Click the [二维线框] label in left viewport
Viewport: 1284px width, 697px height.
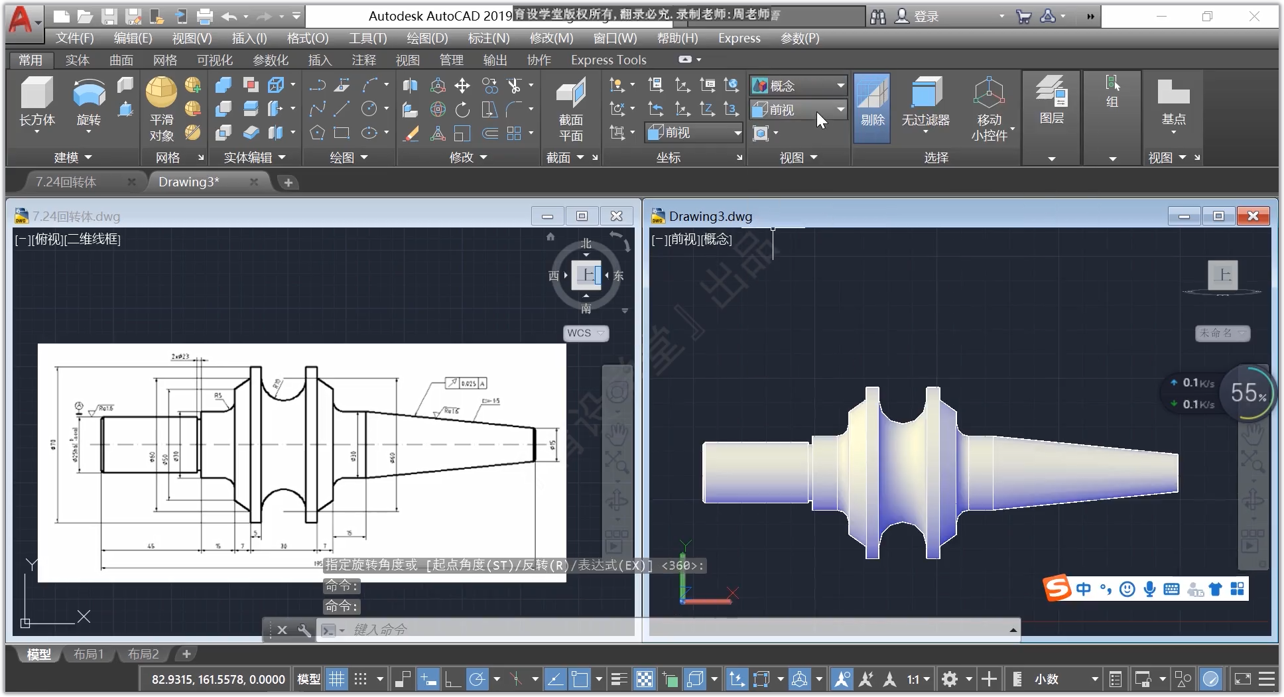click(92, 239)
